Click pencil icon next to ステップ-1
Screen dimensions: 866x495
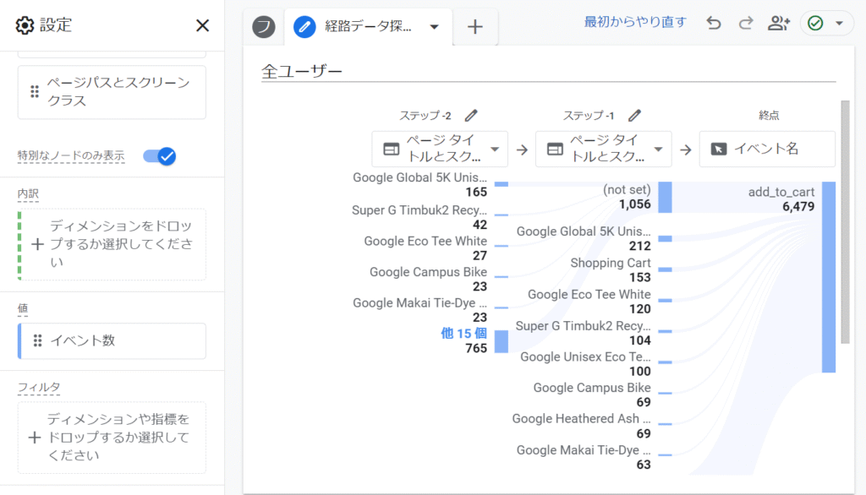click(x=634, y=116)
